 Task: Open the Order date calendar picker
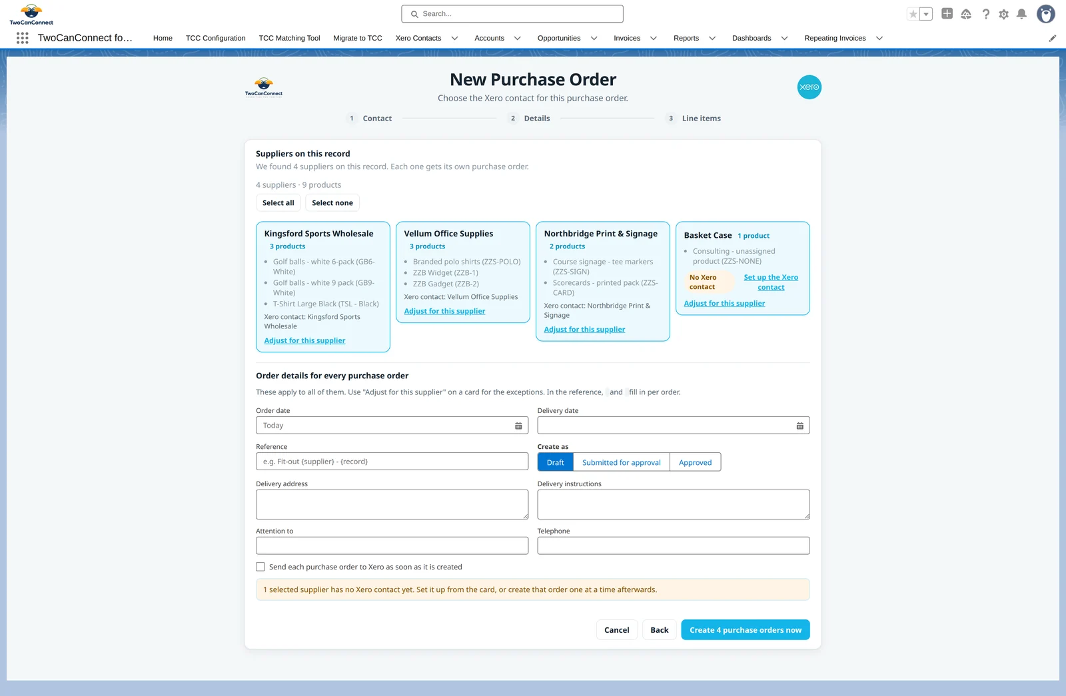click(518, 426)
